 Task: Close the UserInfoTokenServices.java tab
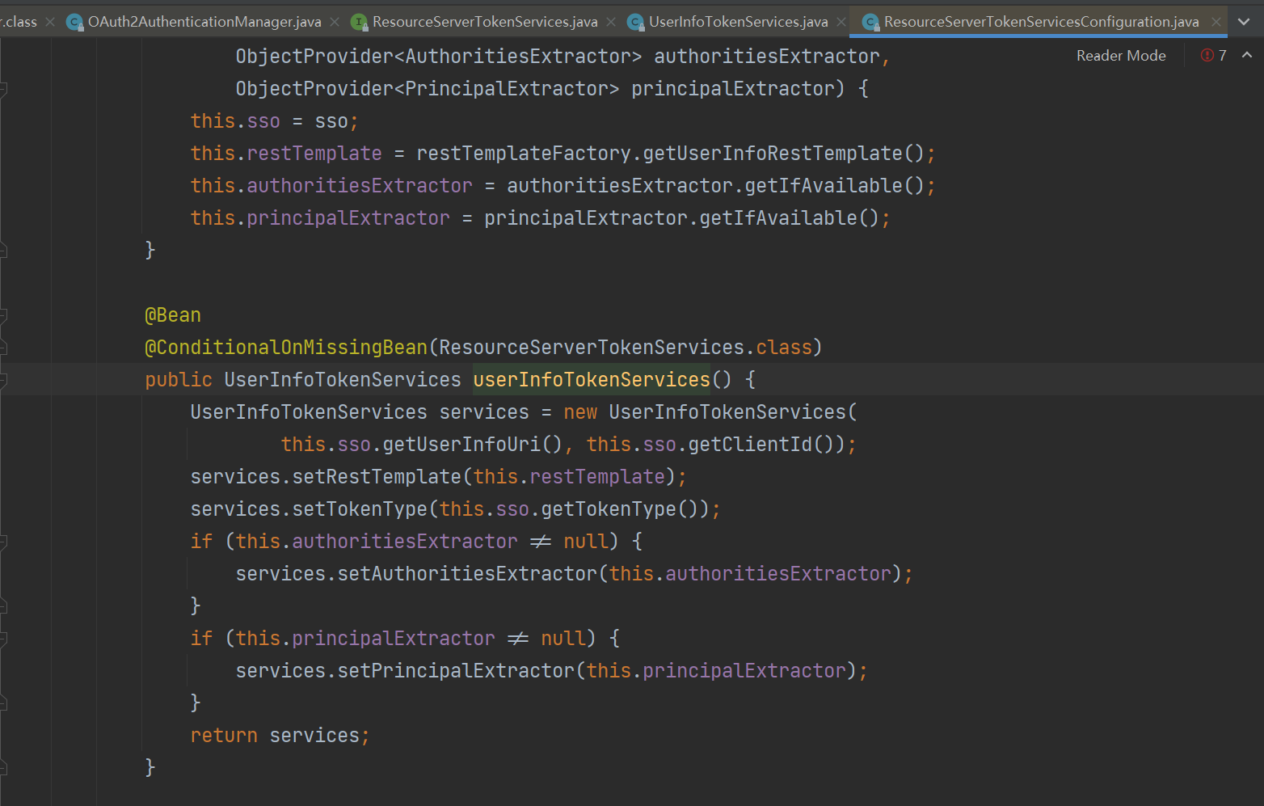pos(841,22)
